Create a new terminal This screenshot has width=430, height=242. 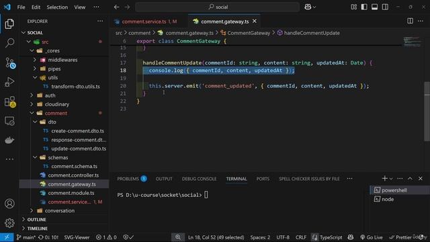(384, 178)
